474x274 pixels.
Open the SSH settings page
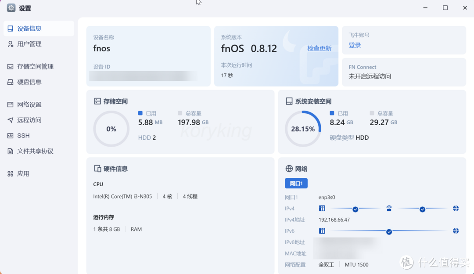(23, 135)
